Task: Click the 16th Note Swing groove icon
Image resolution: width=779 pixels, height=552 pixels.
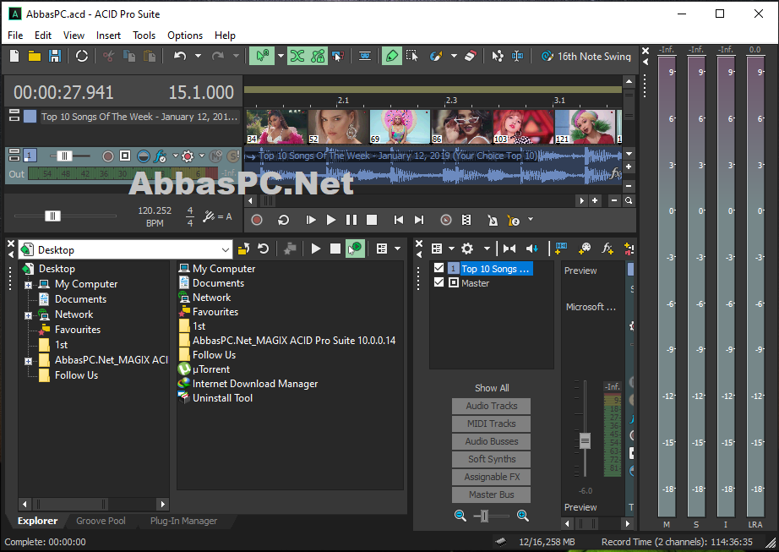Action: click(547, 56)
